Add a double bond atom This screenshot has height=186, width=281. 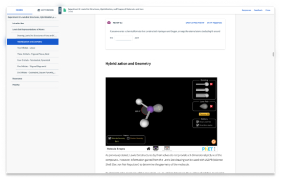point(203,90)
